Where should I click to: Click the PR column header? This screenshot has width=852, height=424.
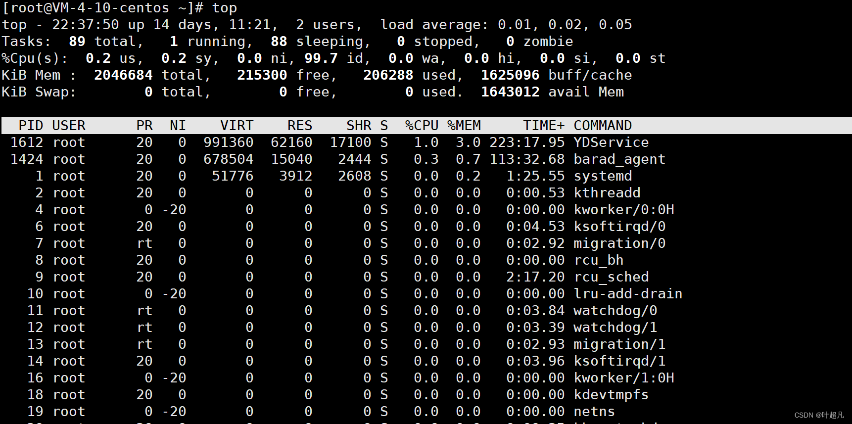click(x=144, y=126)
